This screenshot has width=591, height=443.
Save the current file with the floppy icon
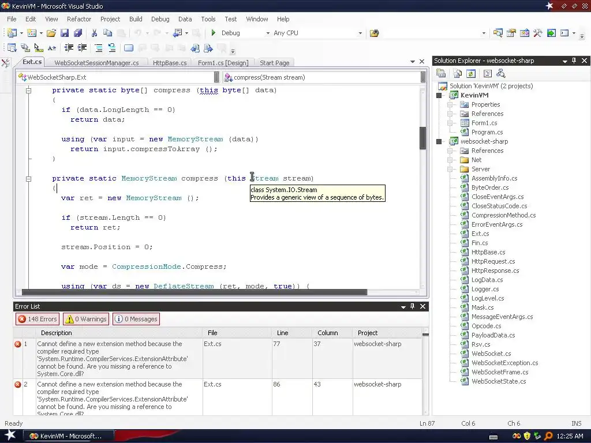click(x=65, y=33)
